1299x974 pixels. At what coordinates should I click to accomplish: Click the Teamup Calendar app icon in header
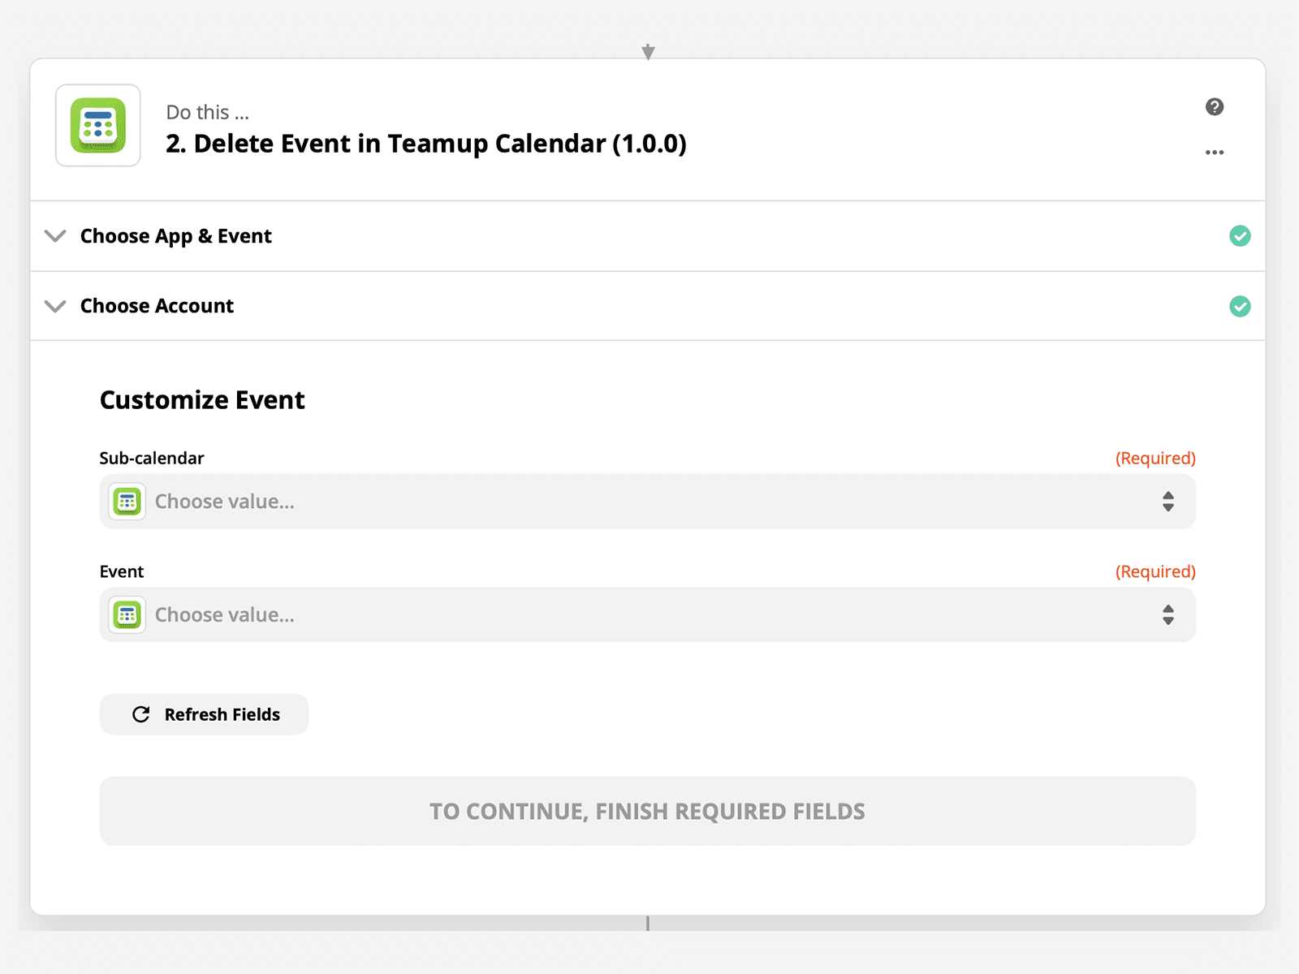[x=98, y=126]
